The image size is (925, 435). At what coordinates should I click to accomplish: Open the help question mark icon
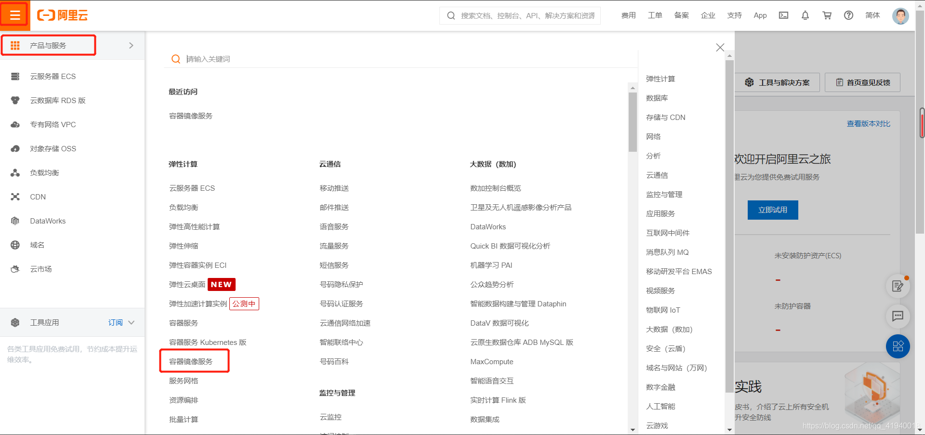tap(848, 15)
